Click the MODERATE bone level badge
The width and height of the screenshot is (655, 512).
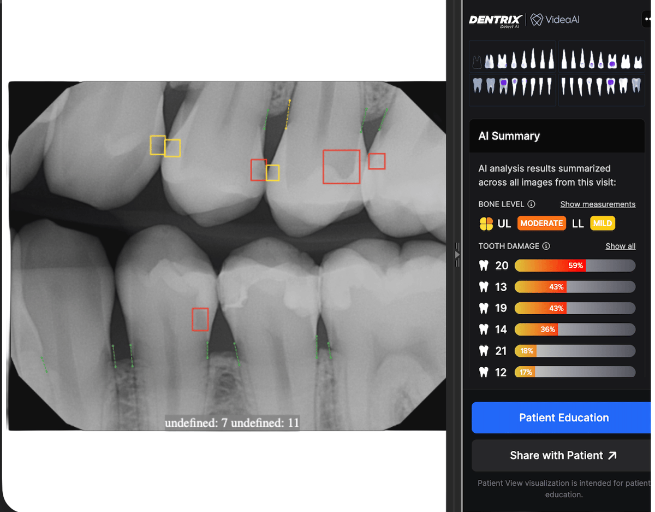click(x=541, y=223)
